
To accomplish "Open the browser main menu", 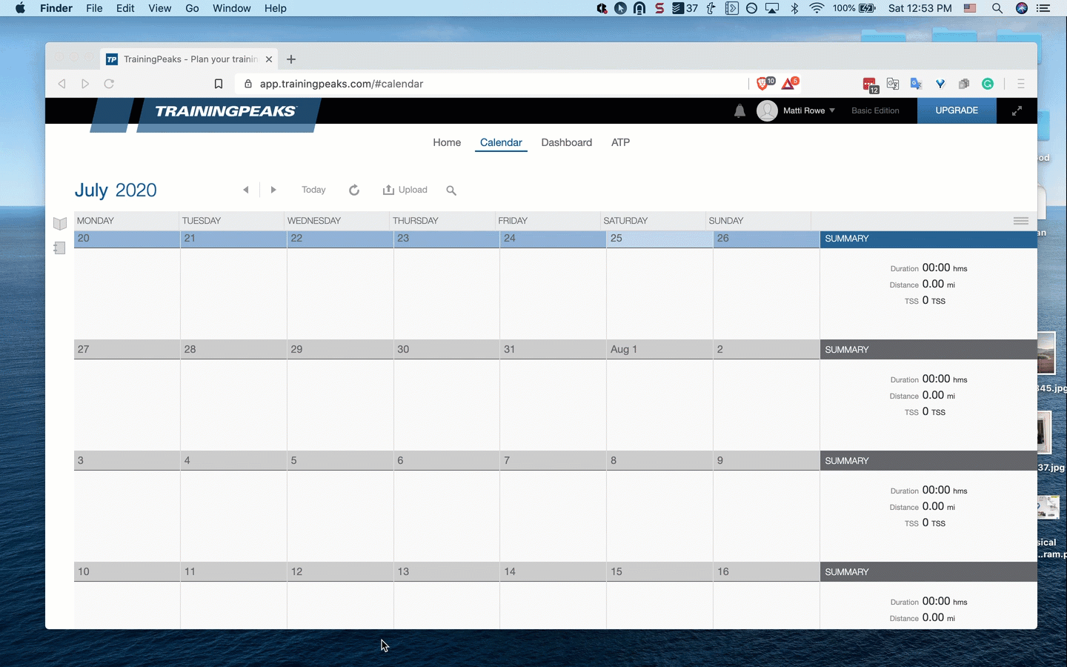I will [1020, 84].
